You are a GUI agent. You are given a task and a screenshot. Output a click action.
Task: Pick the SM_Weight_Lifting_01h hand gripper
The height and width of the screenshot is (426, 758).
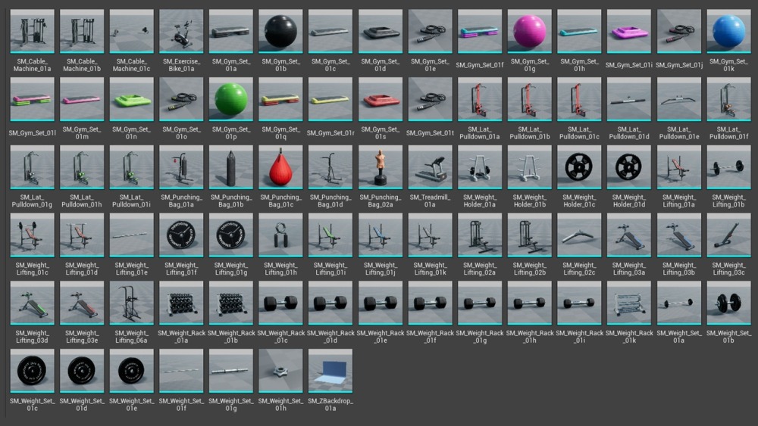click(280, 235)
